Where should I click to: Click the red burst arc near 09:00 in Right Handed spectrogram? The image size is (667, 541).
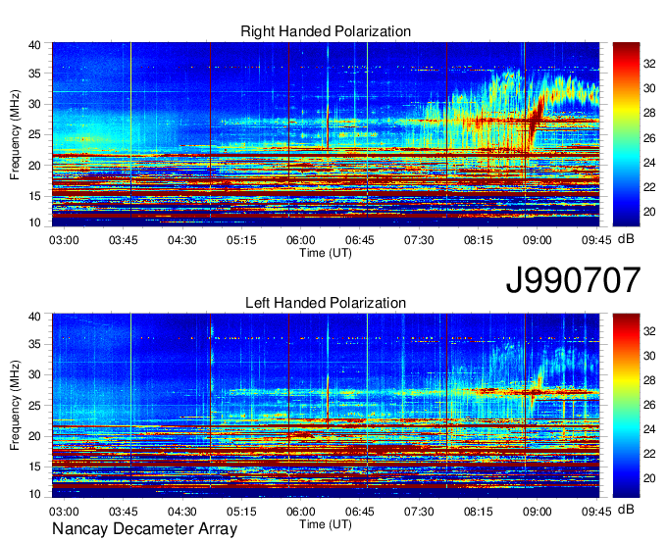tap(536, 122)
